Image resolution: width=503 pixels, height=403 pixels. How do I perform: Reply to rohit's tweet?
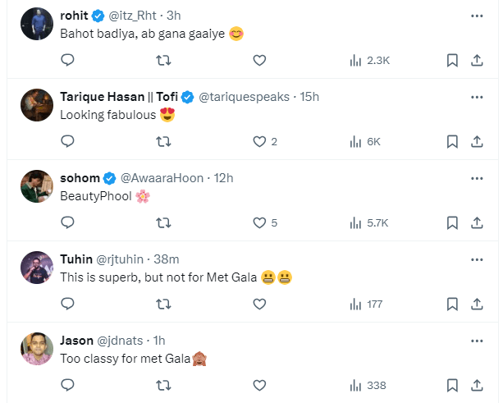tap(68, 60)
